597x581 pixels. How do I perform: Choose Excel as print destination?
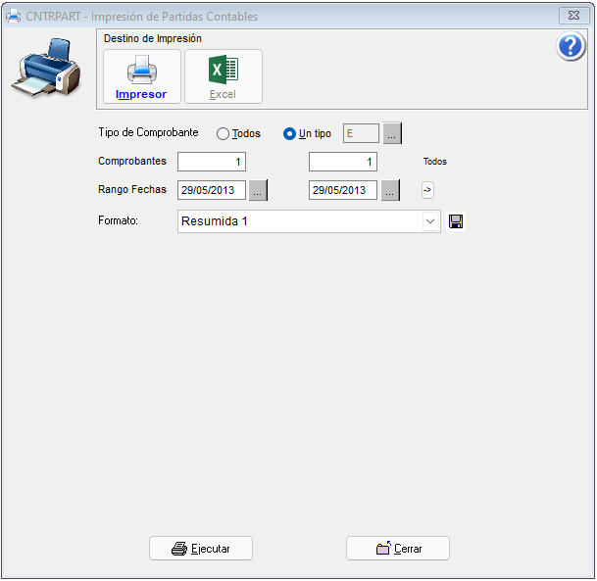[224, 76]
